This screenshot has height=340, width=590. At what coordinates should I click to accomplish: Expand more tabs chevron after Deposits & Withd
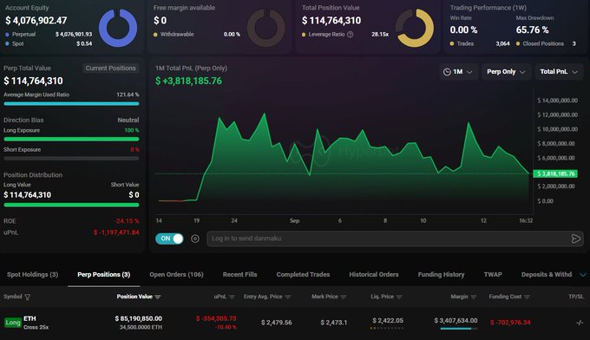point(583,275)
